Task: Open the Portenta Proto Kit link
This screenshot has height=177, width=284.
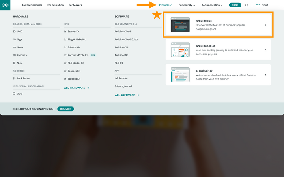Action: (x=78, y=55)
